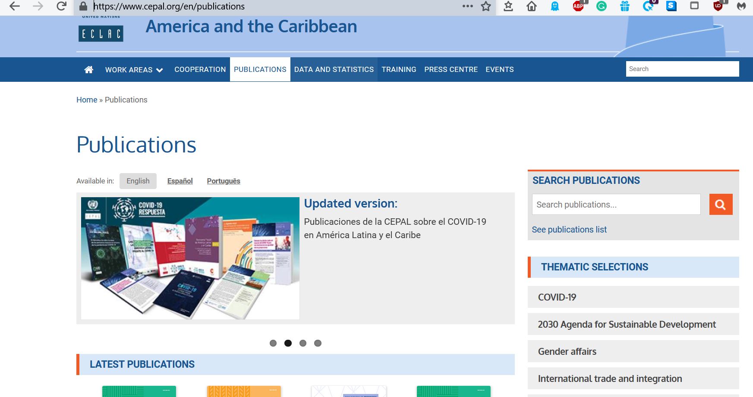Select the third carousel slide dot
753x397 pixels.
303,343
